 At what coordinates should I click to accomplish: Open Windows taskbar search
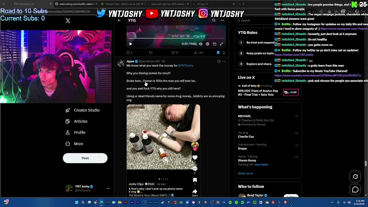point(83,202)
